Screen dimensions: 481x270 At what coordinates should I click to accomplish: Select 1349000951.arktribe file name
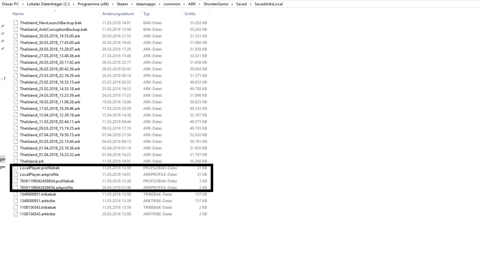[x=38, y=201]
